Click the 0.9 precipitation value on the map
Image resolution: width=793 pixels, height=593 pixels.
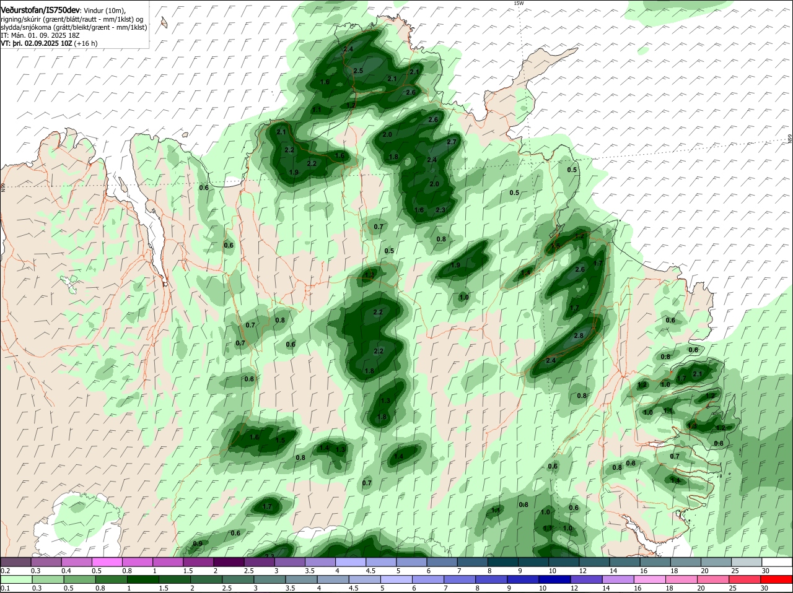point(198,543)
